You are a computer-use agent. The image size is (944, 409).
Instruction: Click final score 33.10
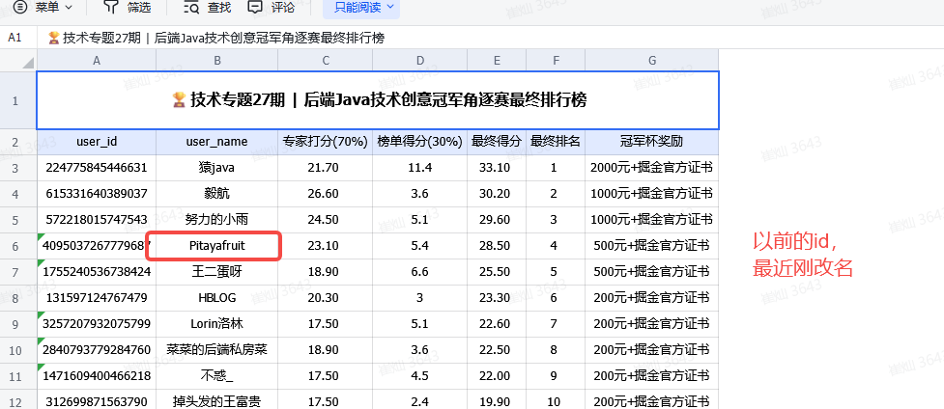coord(496,168)
